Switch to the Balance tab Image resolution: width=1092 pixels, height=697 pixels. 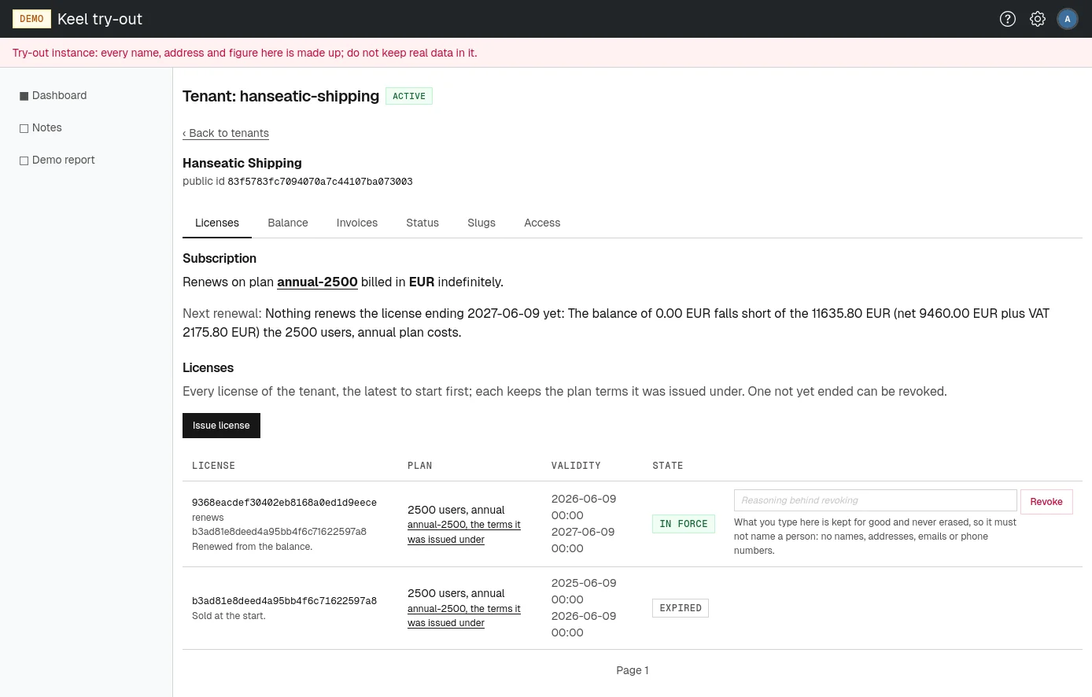pyautogui.click(x=288, y=223)
